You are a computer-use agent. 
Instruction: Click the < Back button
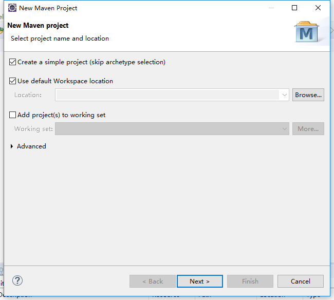click(x=153, y=282)
